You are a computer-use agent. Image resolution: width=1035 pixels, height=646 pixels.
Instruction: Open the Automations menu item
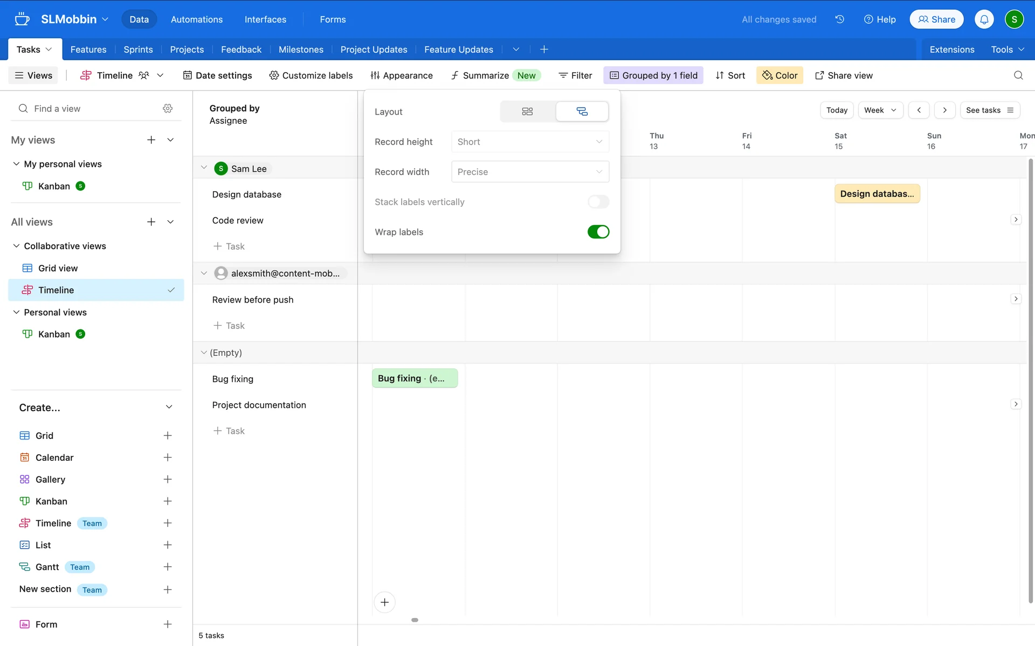click(x=196, y=19)
